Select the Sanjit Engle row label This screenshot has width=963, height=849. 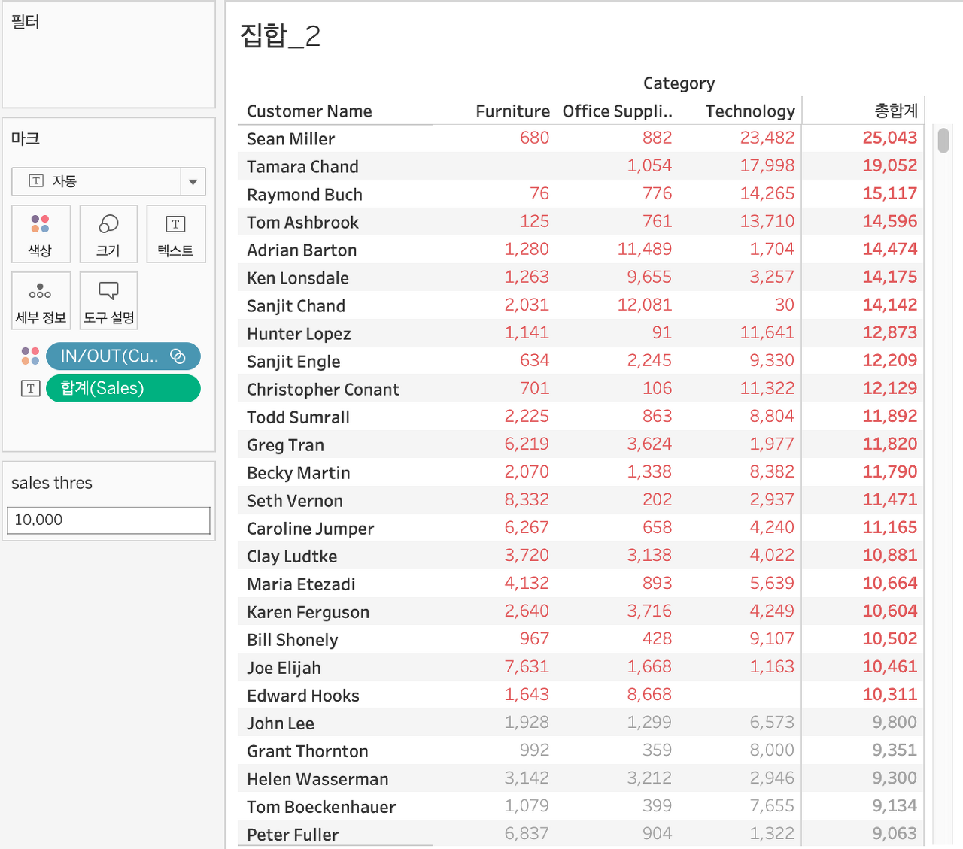click(293, 362)
